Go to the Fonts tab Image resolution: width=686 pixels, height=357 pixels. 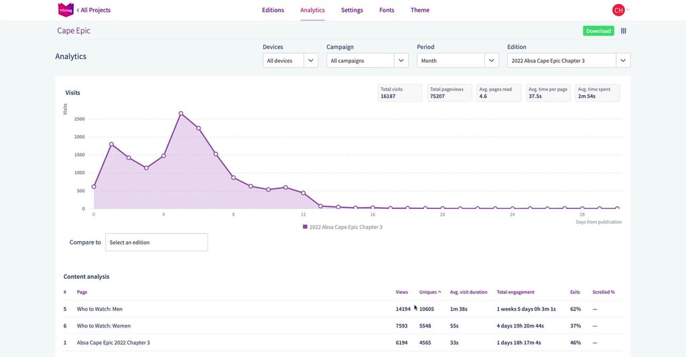pos(387,10)
